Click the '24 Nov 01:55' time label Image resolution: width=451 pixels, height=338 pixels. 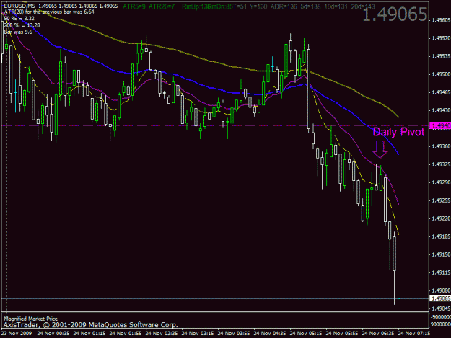pyautogui.click(x=126, y=334)
